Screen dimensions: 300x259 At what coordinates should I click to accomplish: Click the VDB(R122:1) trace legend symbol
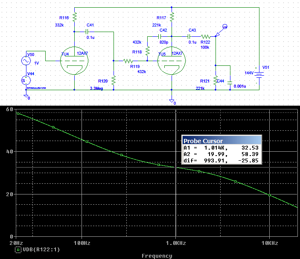[18, 250]
